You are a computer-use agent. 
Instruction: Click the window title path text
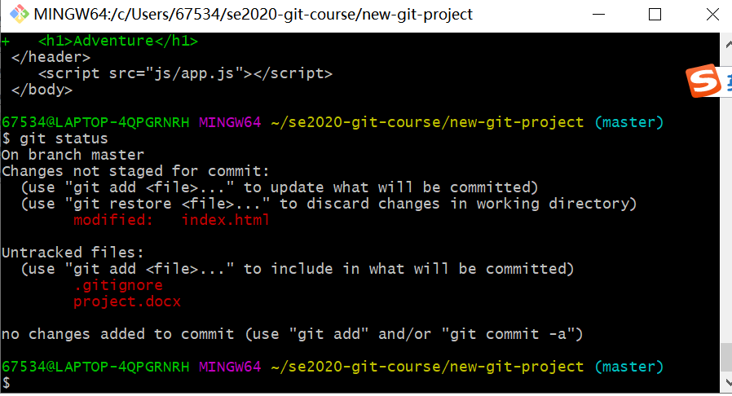(x=254, y=15)
